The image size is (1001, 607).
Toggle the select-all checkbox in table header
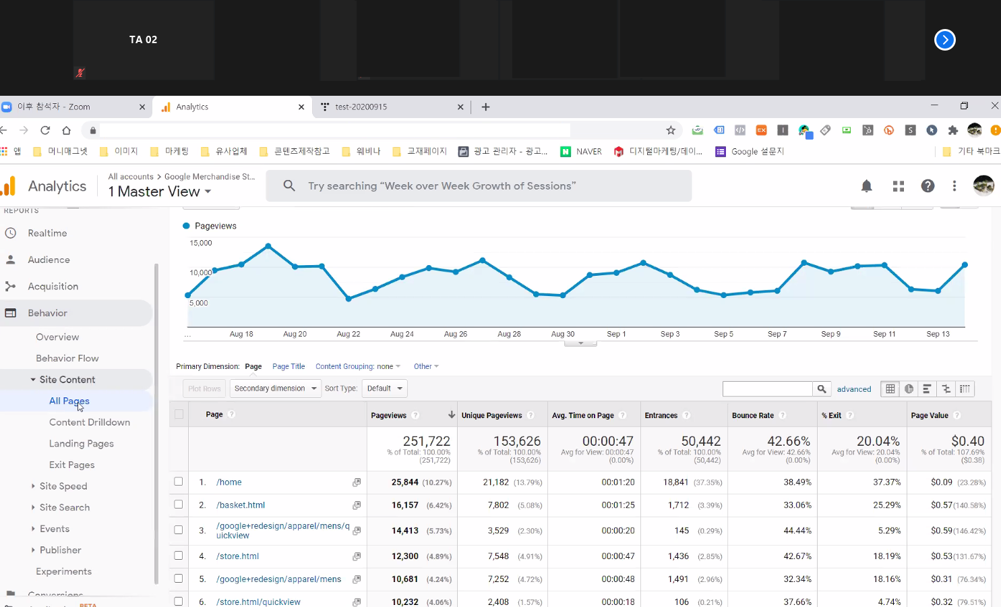[x=179, y=414]
